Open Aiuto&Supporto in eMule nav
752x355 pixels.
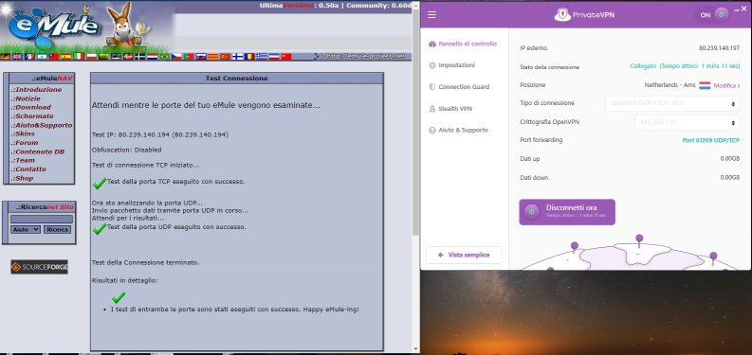coord(42,125)
